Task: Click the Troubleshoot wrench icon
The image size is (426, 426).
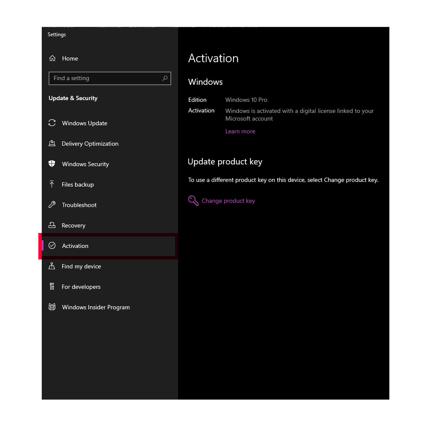Action: coord(52,205)
